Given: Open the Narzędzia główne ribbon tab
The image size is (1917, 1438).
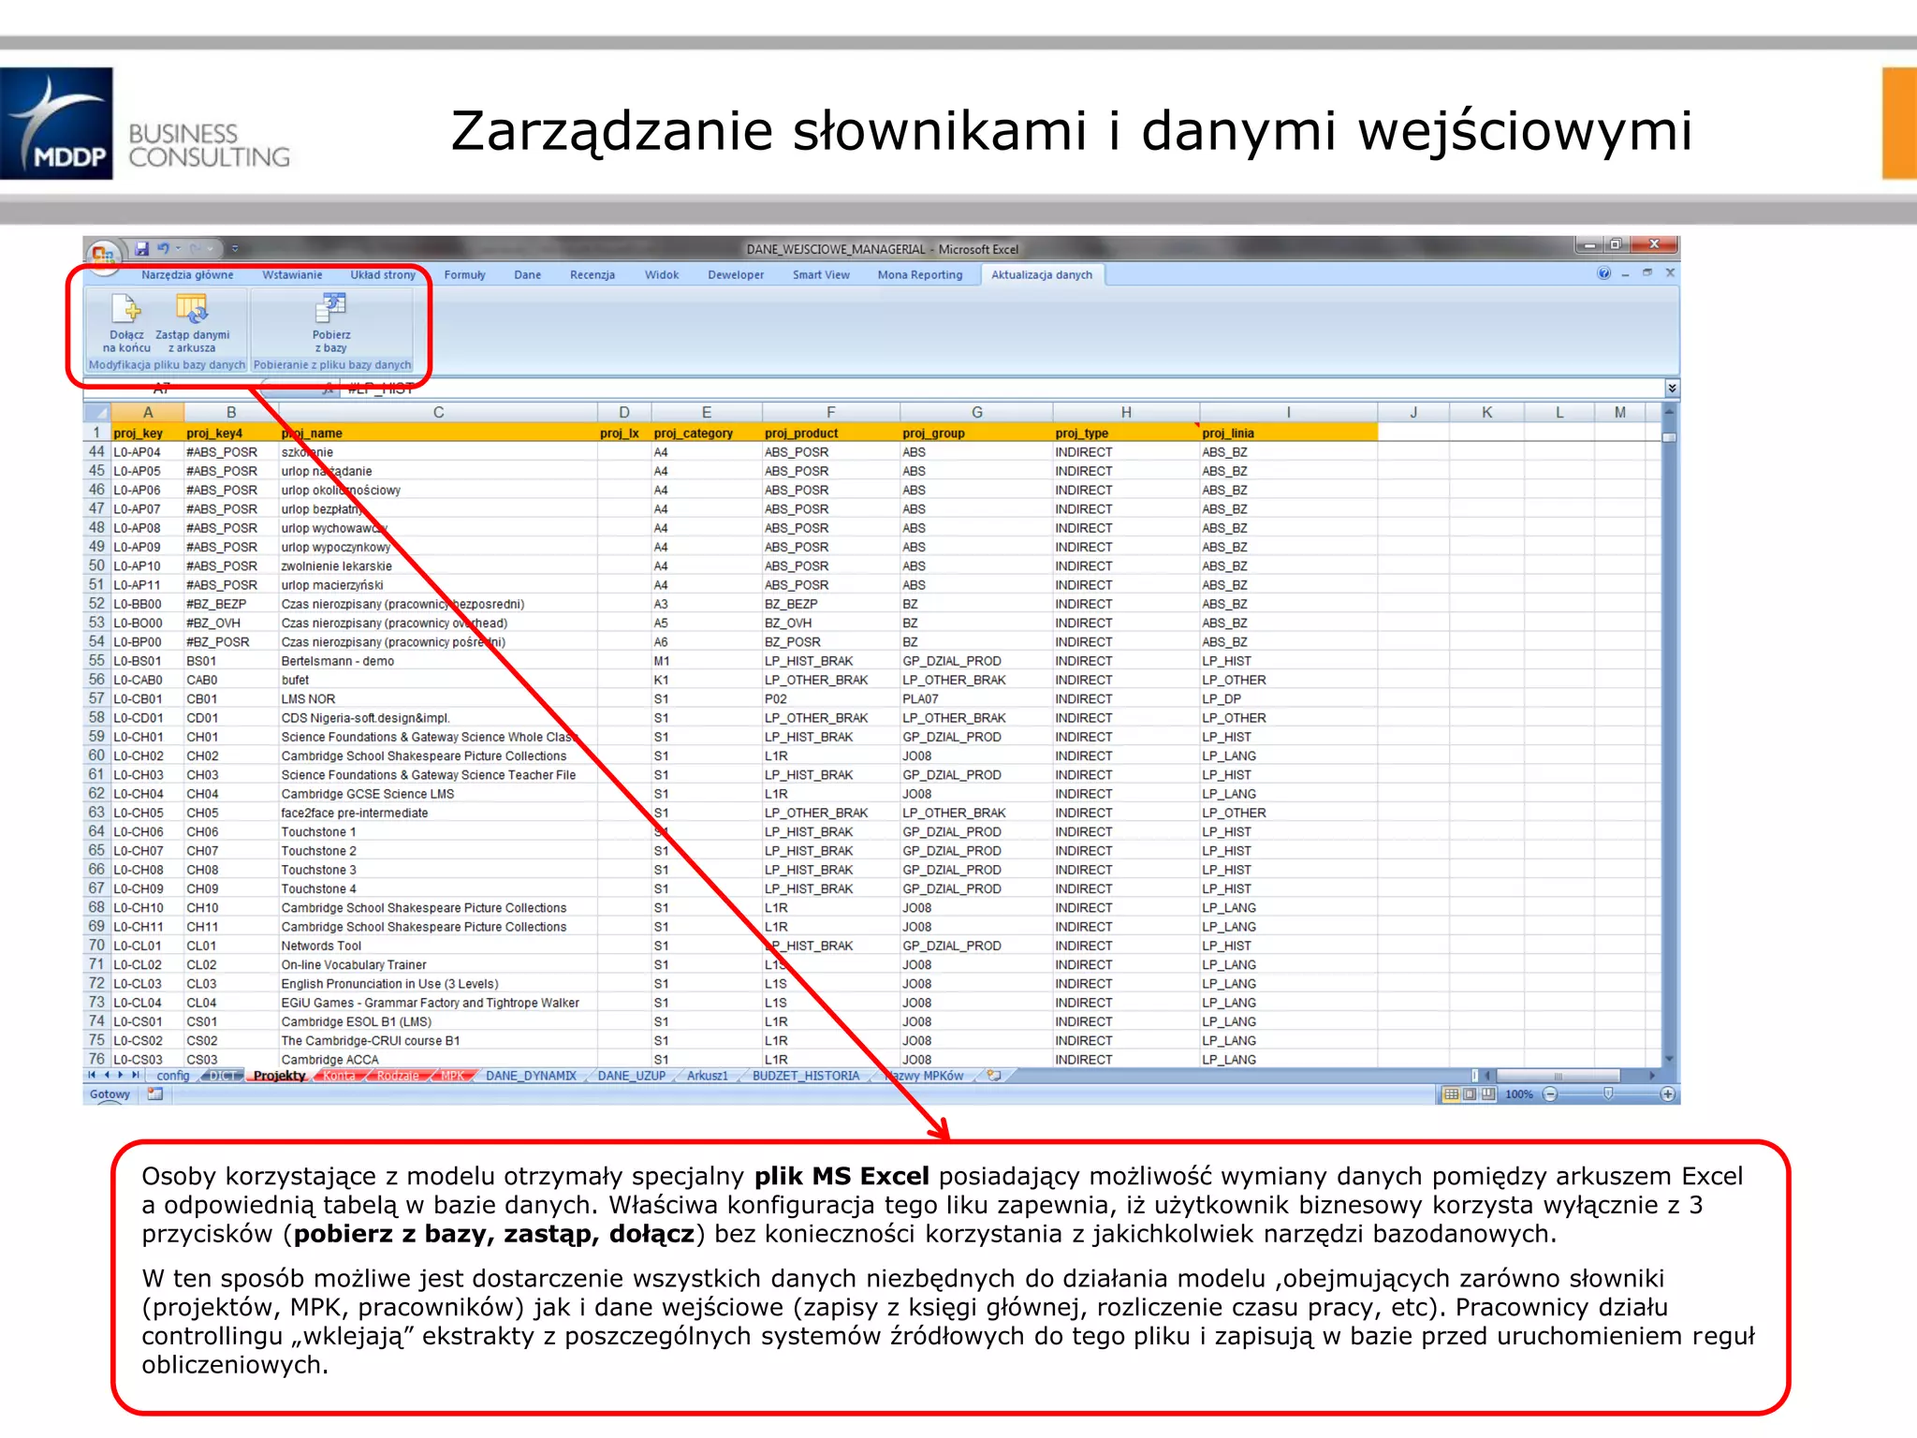Looking at the screenshot, I should click(x=187, y=274).
